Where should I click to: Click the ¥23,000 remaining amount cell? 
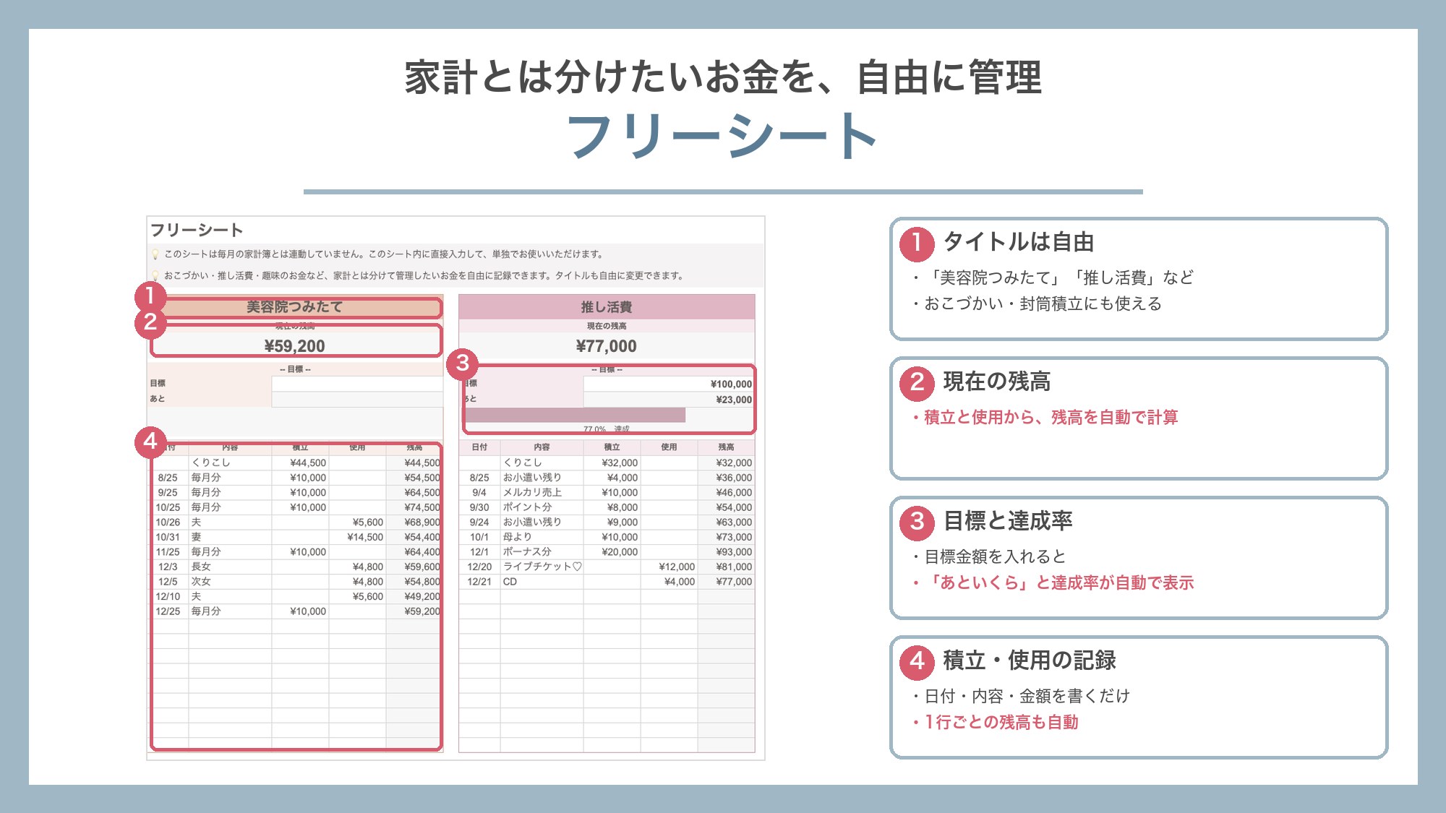tap(669, 400)
